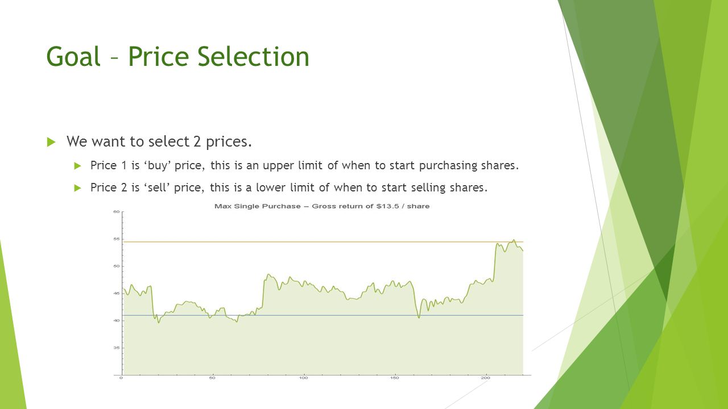Click the blue lower buy-price line

(x=322, y=315)
